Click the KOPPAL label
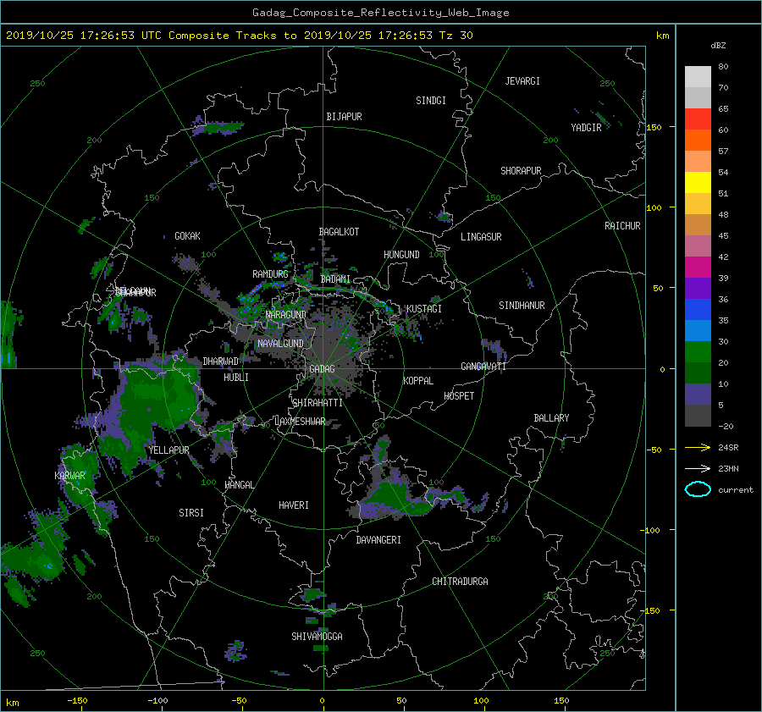The width and height of the screenshot is (762, 712). coord(418,381)
